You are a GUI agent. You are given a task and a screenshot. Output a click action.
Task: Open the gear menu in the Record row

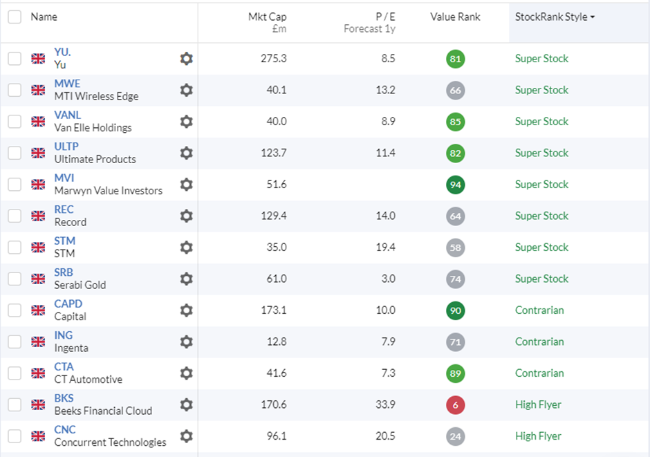tap(186, 216)
